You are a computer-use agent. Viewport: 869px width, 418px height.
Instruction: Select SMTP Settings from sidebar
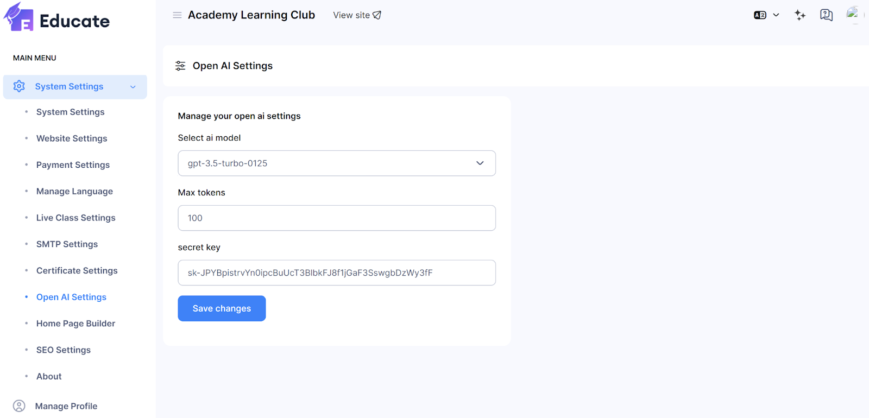click(x=67, y=244)
